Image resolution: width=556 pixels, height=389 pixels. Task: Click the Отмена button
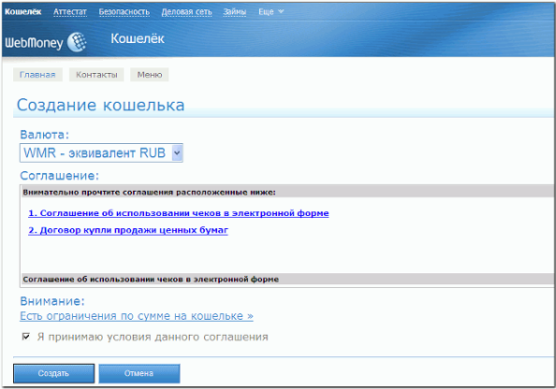(139, 373)
